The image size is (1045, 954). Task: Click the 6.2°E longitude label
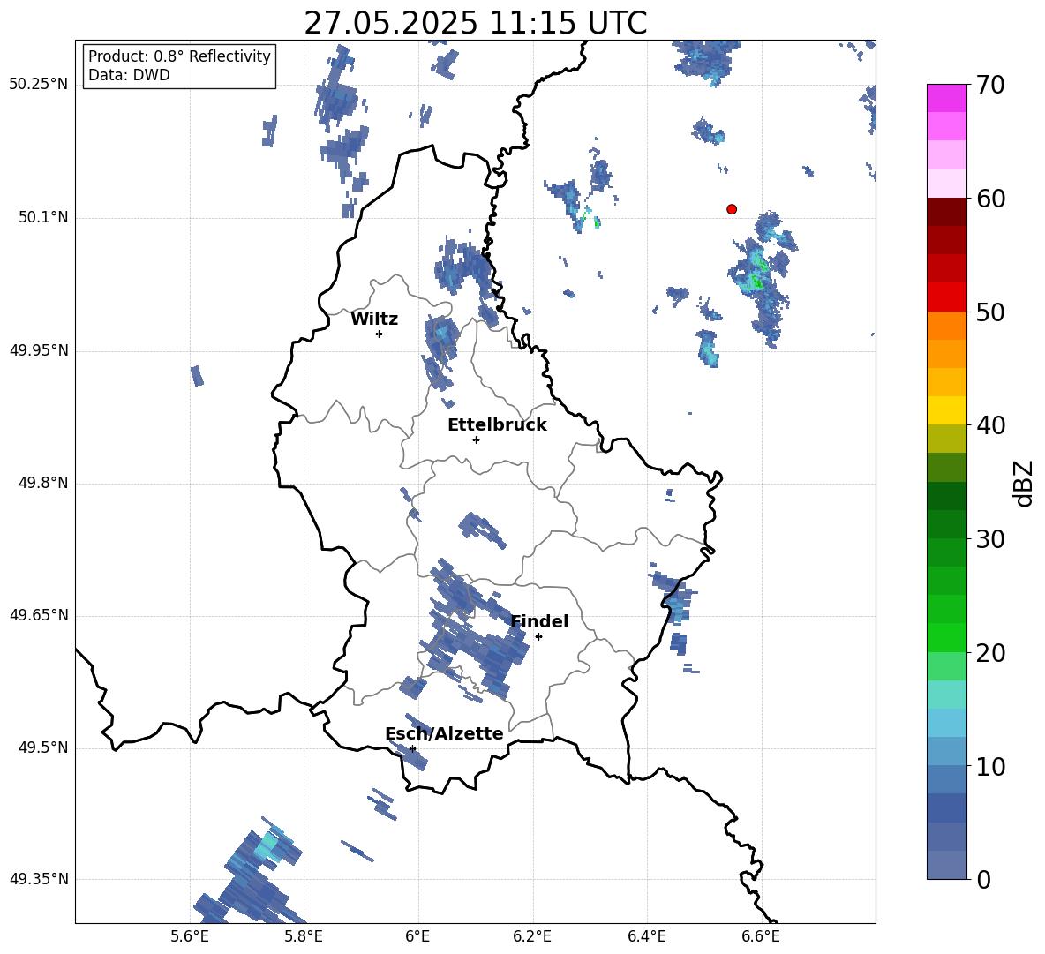(532, 936)
